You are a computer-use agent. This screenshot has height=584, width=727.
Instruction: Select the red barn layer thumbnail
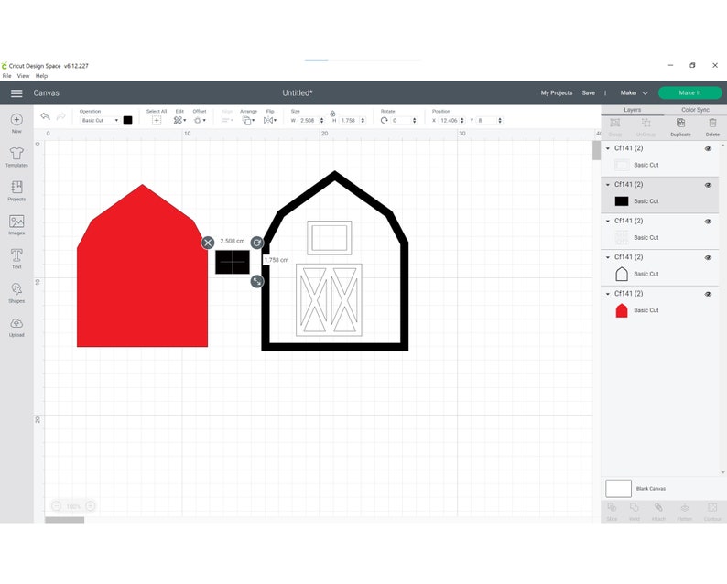pos(622,310)
